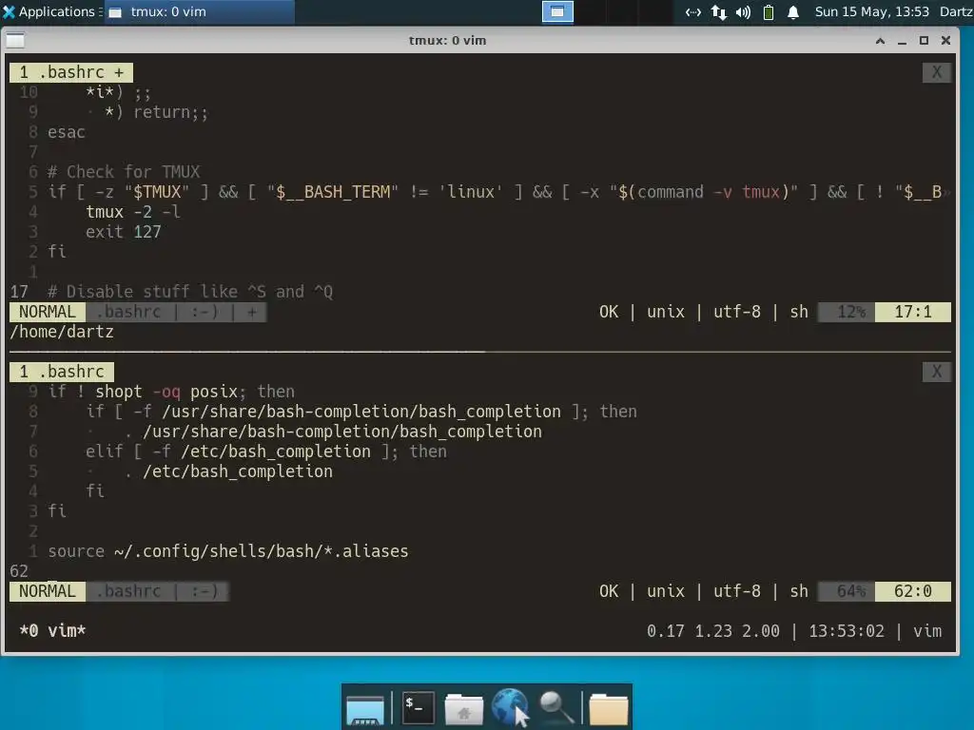Open the folder directory menu dock icon
This screenshot has width=974, height=730.
tap(608, 708)
